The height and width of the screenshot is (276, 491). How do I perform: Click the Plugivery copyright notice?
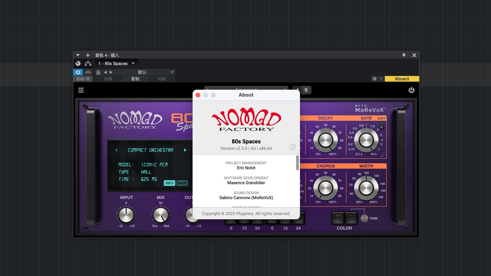click(x=246, y=214)
